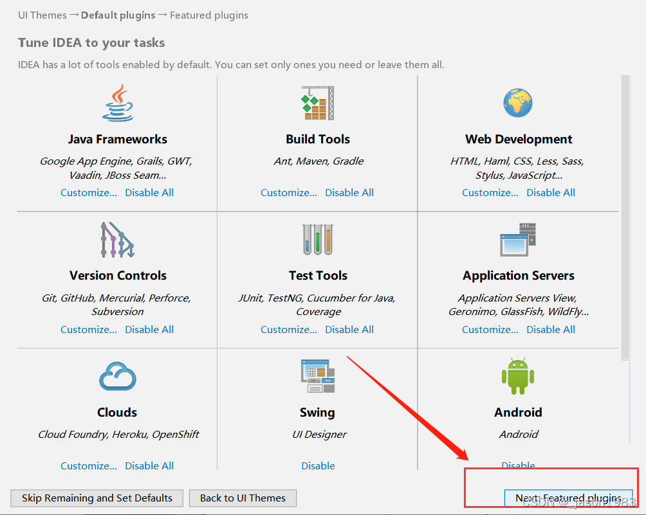The height and width of the screenshot is (515, 646).
Task: Open Customize for Test Tools
Action: click(x=289, y=330)
